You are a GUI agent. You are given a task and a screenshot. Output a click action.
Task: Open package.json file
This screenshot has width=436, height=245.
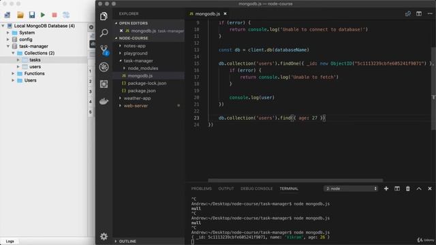click(x=142, y=91)
